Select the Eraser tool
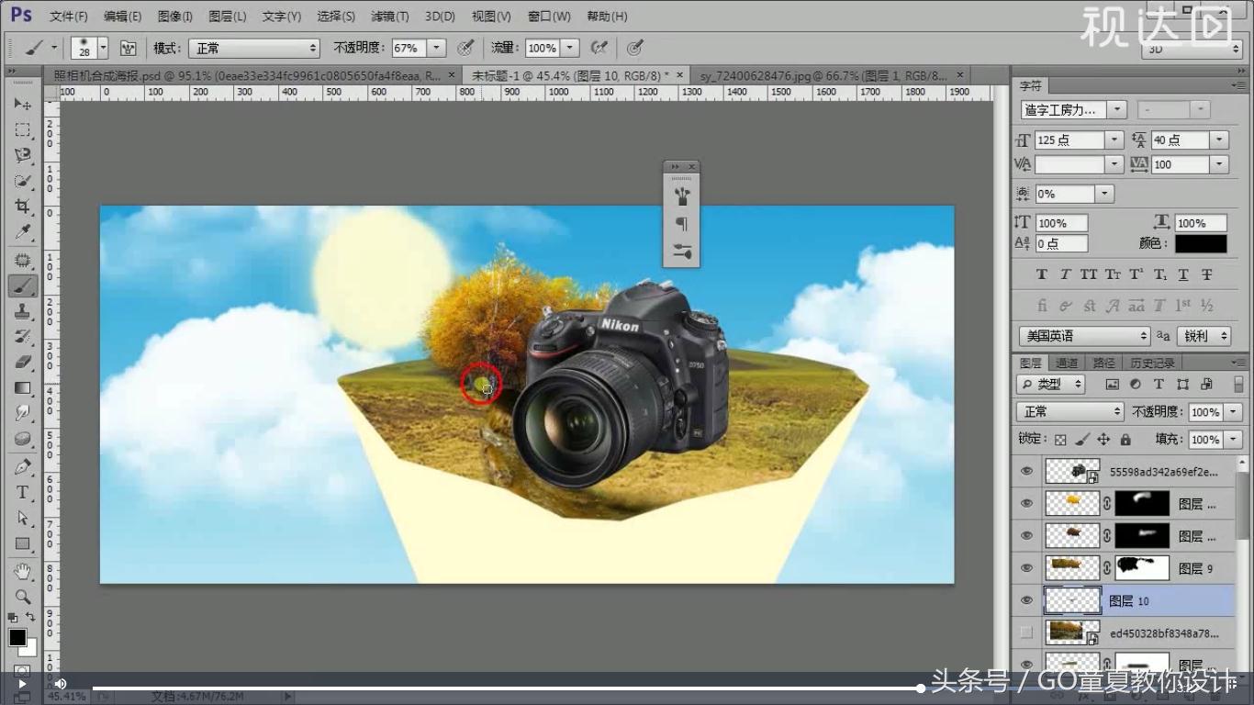The height and width of the screenshot is (705, 1254). pos(23,362)
